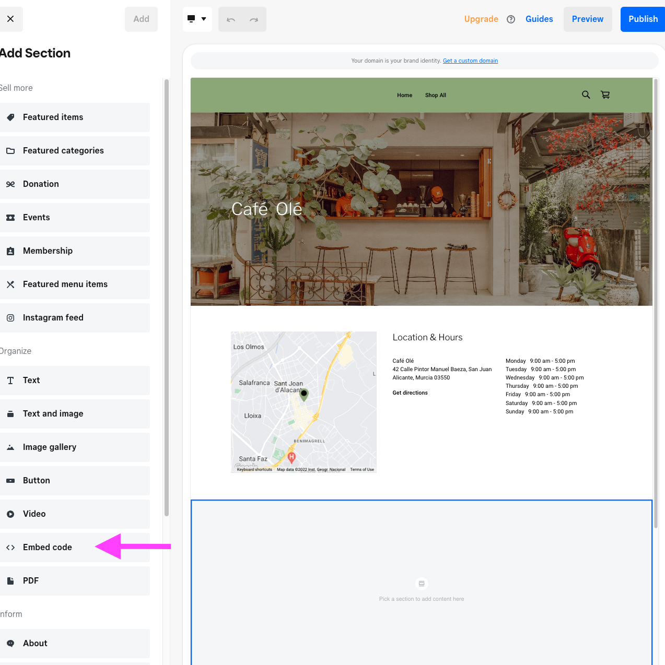The image size is (665, 665).
Task: Add the Donation section
Action: (x=75, y=184)
